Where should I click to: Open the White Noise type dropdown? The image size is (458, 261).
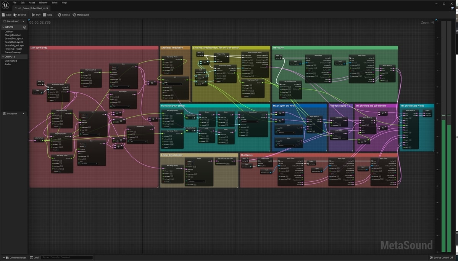(286, 132)
